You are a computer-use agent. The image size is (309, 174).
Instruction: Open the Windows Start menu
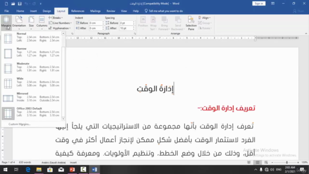pyautogui.click(x=5, y=170)
